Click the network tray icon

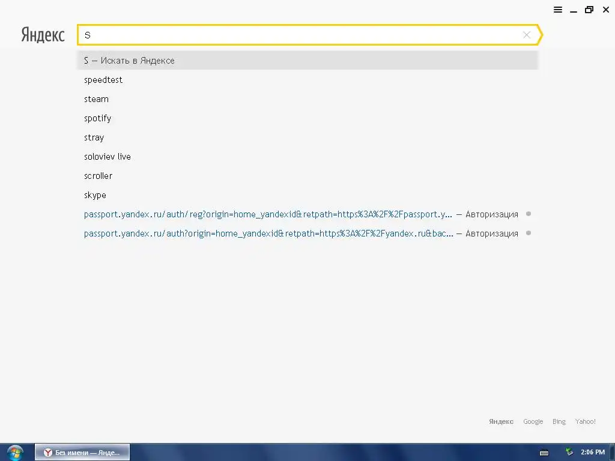(569, 453)
